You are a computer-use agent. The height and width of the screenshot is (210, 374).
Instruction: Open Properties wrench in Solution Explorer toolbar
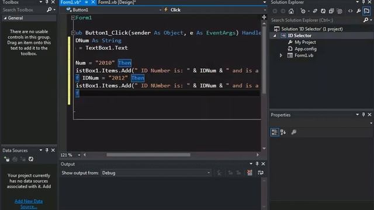(x=358, y=11)
